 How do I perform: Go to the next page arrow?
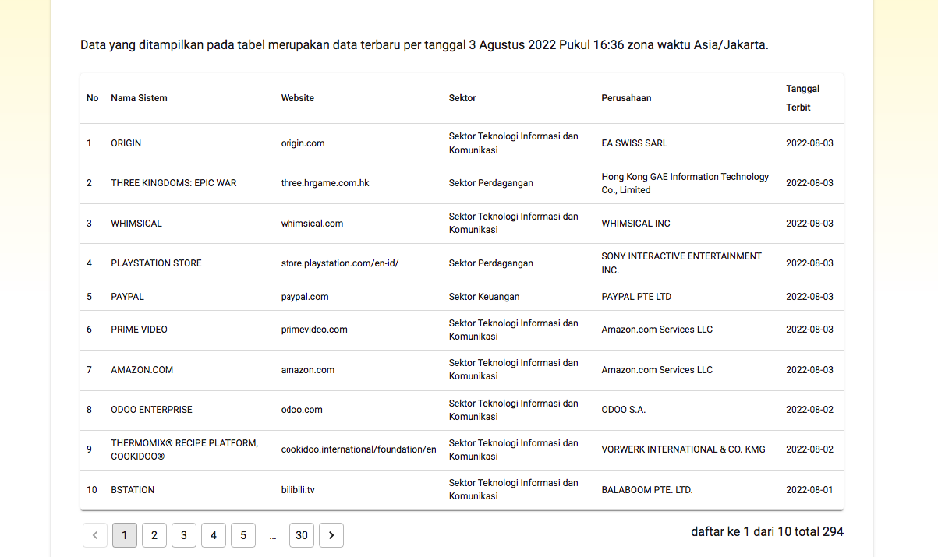coord(331,535)
